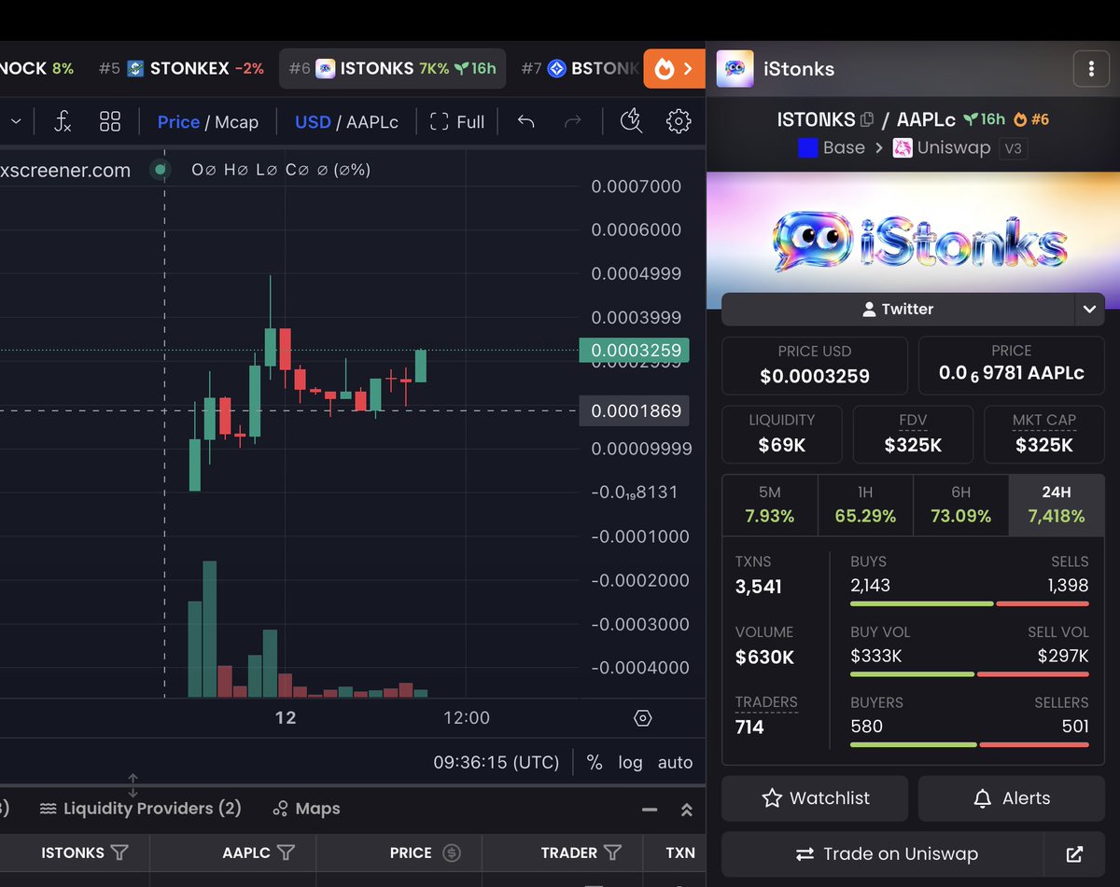The image size is (1120, 887).
Task: Click the LIQUIDITY $69K box
Action: [782, 434]
